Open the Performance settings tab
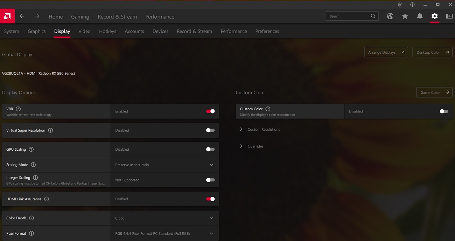The image size is (455, 241). (x=234, y=31)
